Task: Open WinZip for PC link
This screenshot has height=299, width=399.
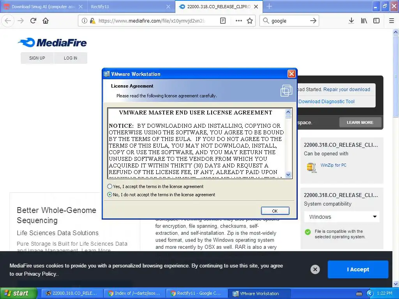Action: tap(334, 165)
